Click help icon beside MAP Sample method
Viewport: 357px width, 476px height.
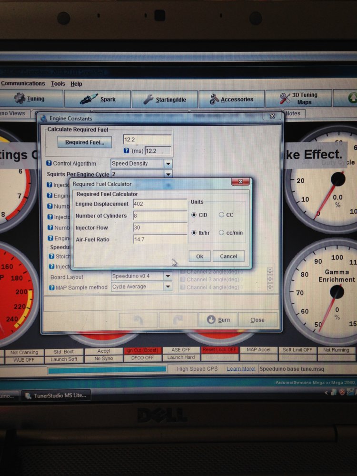pos(51,287)
